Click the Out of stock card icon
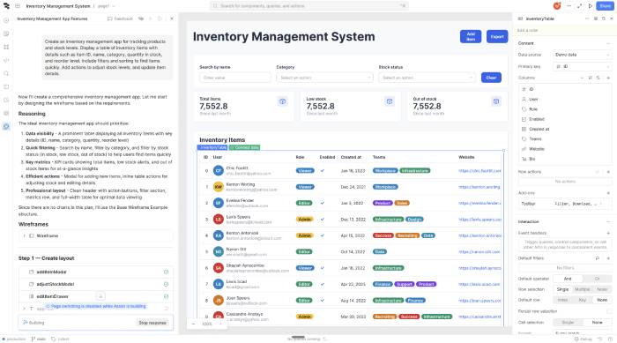 (495, 101)
